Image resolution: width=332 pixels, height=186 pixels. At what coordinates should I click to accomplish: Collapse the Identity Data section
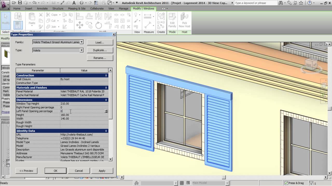[106, 131]
